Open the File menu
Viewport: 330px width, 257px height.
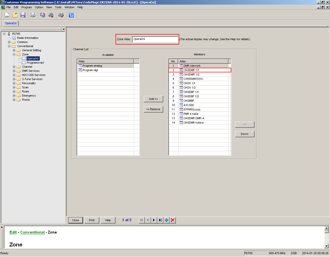pos(9,7)
